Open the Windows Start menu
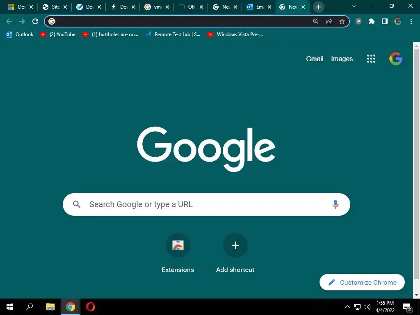The width and height of the screenshot is (420, 315). 10,307
